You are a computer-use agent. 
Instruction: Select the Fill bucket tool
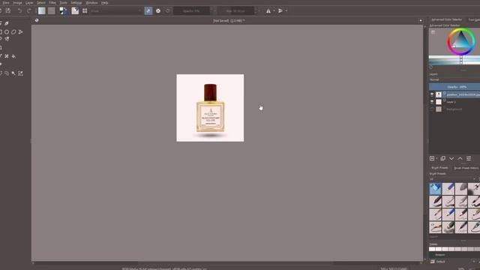(x=13, y=56)
